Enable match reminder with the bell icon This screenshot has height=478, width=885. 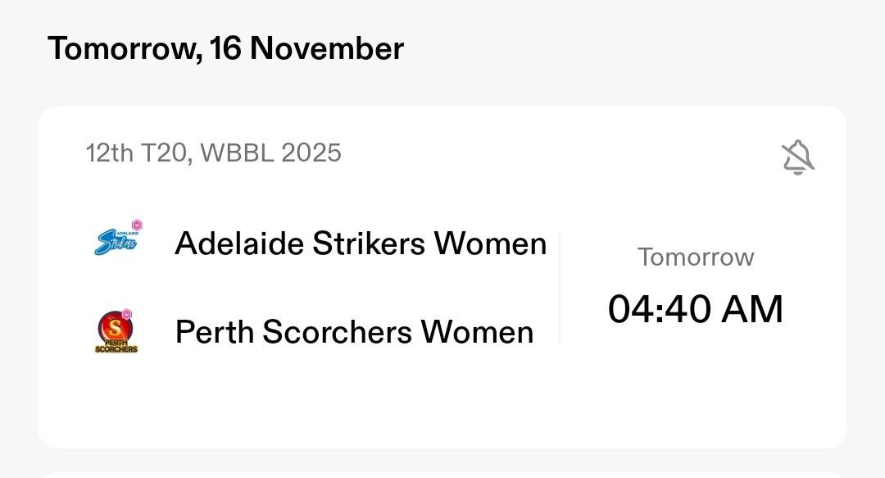[x=798, y=157]
